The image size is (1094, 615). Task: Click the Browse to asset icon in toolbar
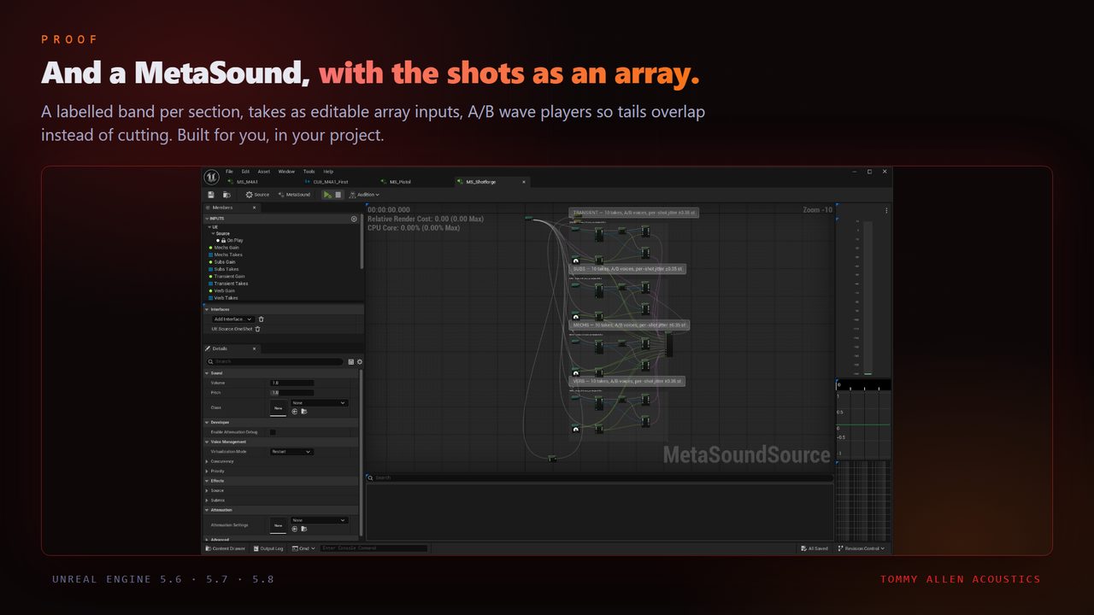coord(226,195)
